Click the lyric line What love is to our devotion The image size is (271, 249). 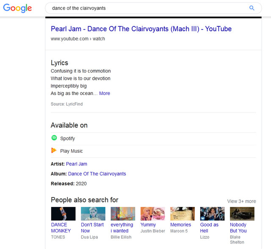pos(80,78)
